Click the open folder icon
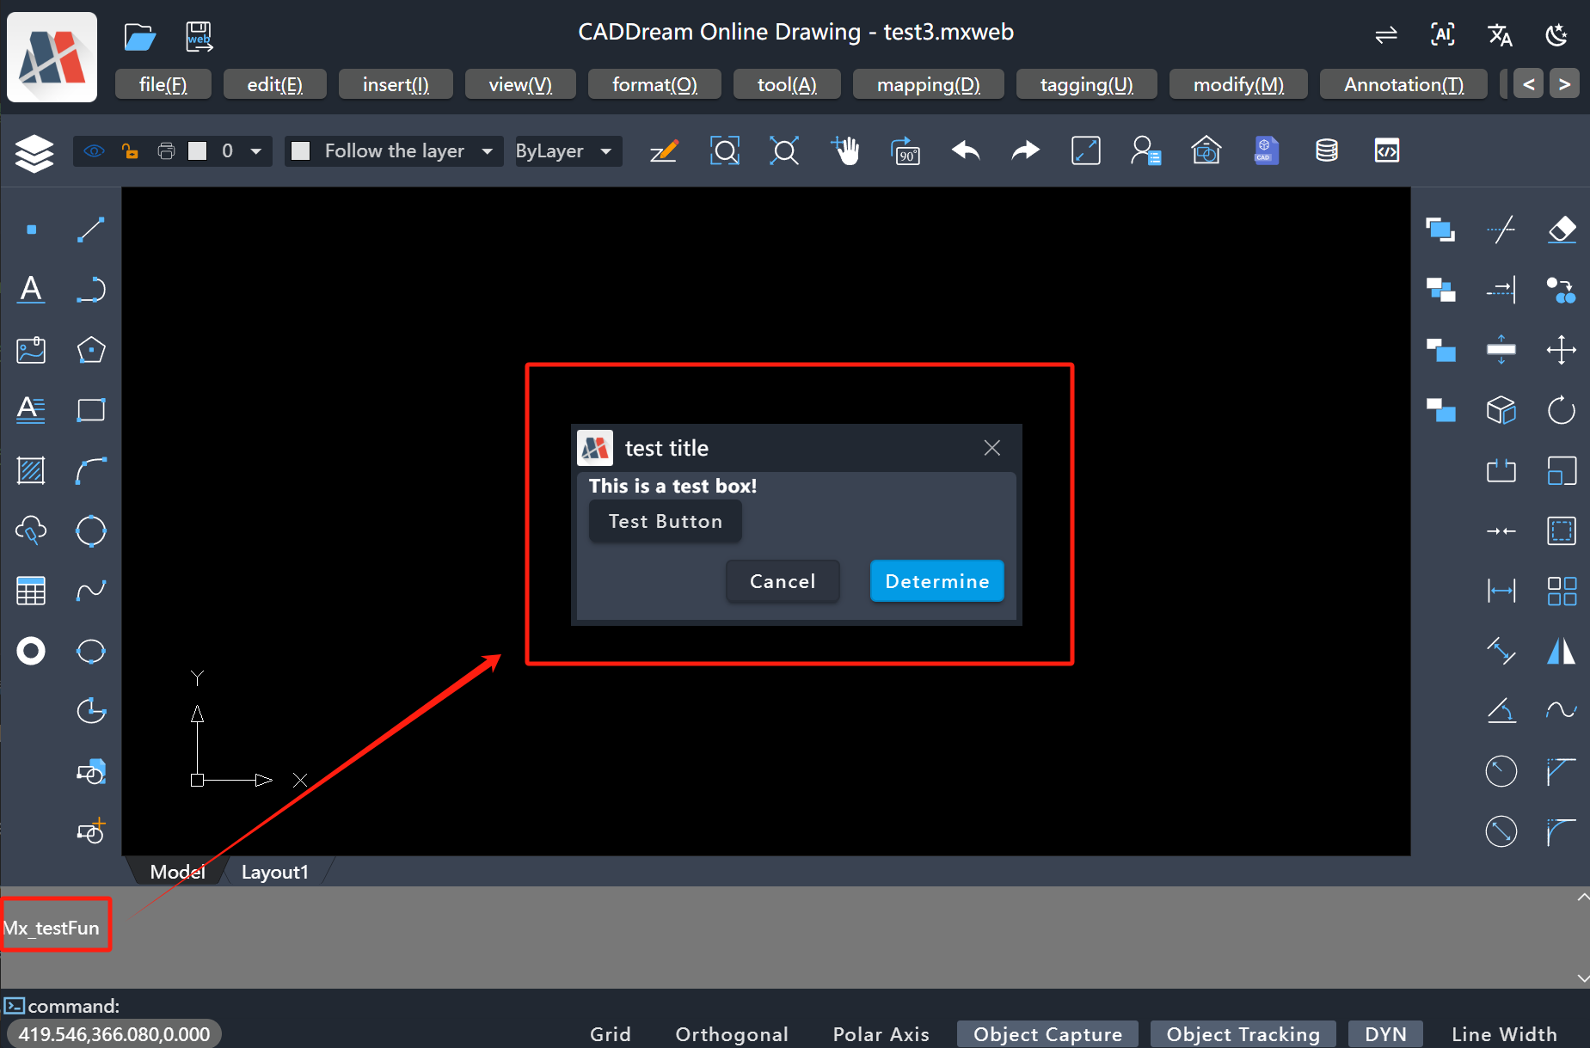This screenshot has width=1590, height=1048. [x=139, y=36]
